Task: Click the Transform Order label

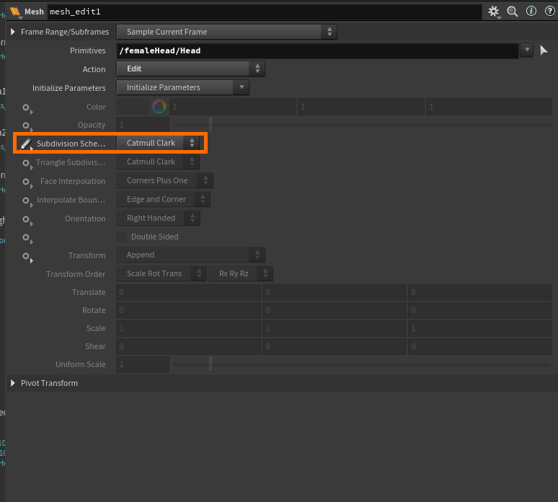Action: coord(76,274)
